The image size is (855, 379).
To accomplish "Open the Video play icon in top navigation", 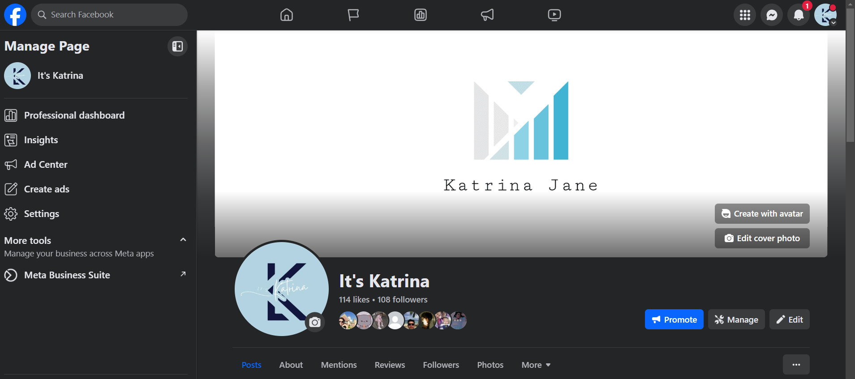I will pyautogui.click(x=554, y=15).
